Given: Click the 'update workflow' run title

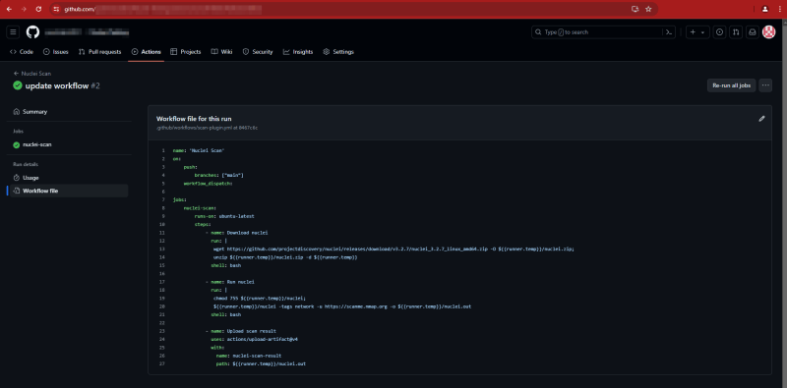Looking at the screenshot, I should [57, 85].
